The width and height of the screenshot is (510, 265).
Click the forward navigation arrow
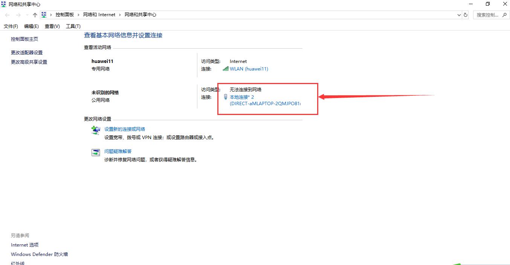click(x=17, y=15)
